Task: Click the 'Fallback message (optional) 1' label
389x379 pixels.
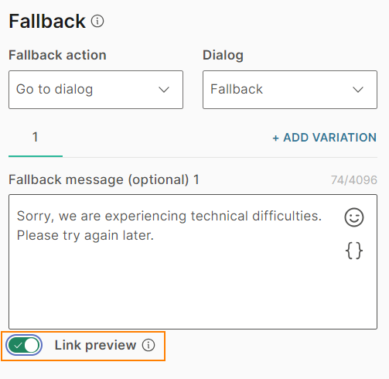Action: tap(104, 179)
